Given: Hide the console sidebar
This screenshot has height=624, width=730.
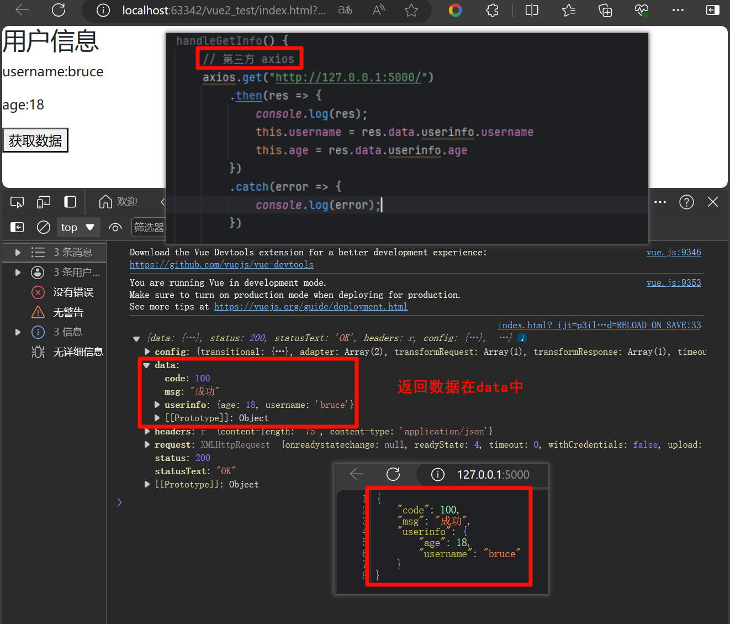Looking at the screenshot, I should click(x=17, y=227).
